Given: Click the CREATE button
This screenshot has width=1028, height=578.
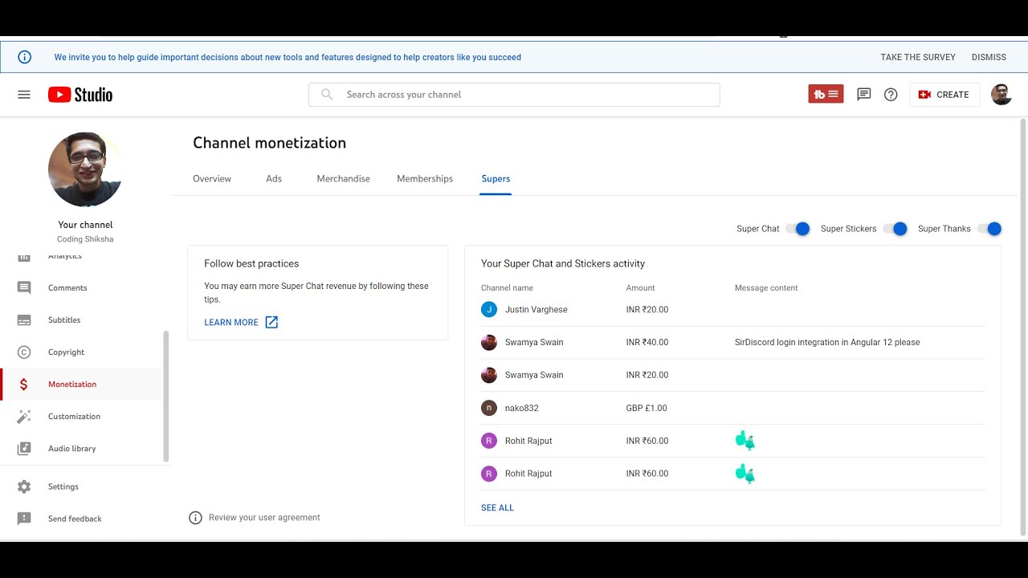Looking at the screenshot, I should click(944, 95).
